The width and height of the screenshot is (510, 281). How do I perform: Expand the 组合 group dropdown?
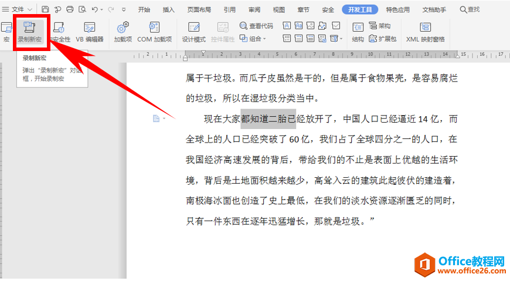tap(253, 39)
